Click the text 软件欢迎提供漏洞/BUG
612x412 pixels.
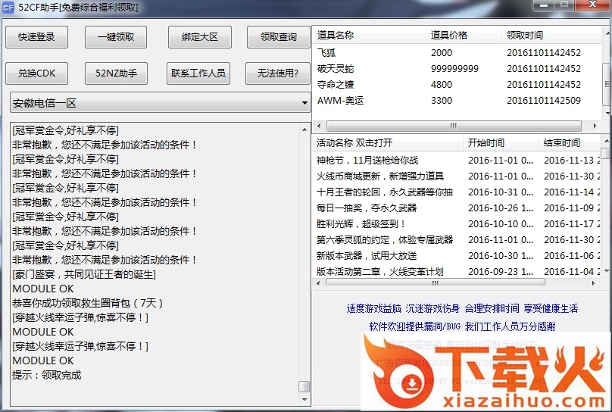414,326
